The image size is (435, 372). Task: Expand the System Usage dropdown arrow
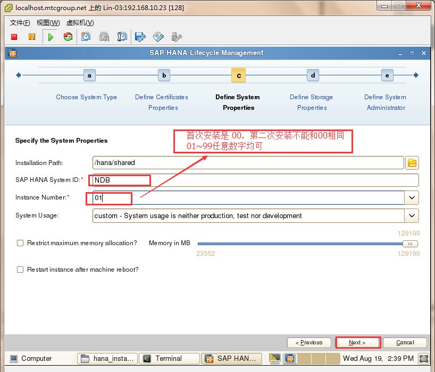[412, 215]
